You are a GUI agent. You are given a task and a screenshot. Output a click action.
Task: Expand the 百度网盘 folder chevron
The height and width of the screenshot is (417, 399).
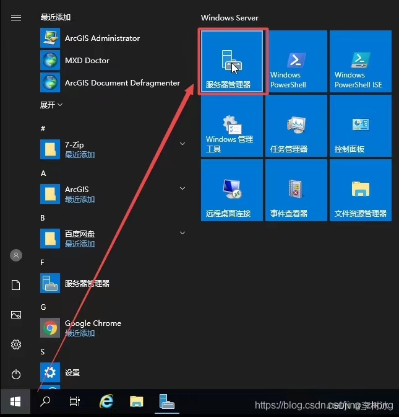pos(182,233)
